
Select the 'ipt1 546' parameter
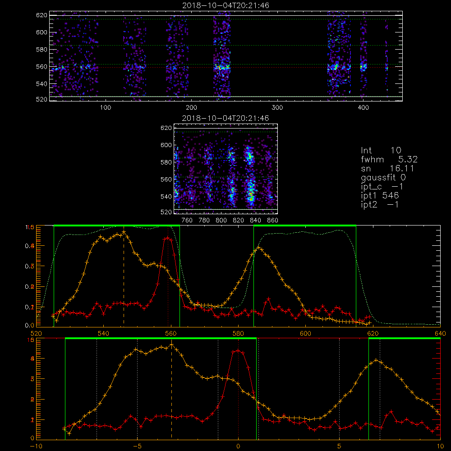[x=380, y=196]
